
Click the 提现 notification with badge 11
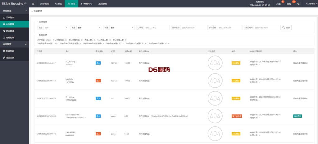click(x=290, y=3)
